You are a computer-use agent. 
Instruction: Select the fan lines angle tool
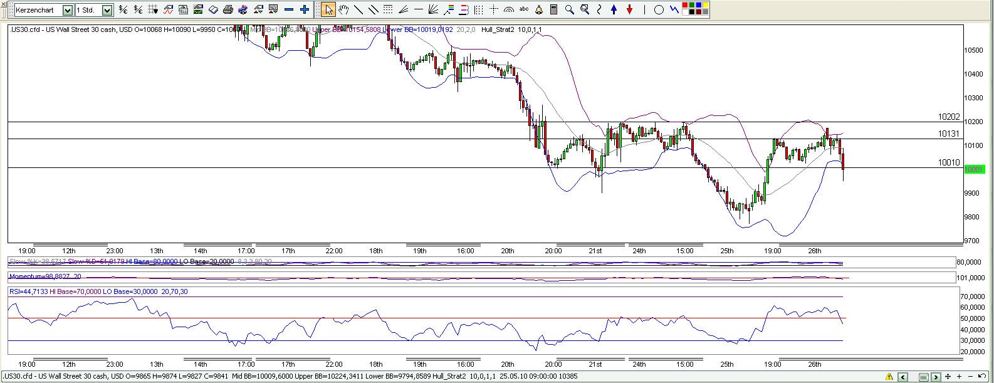tap(403, 9)
